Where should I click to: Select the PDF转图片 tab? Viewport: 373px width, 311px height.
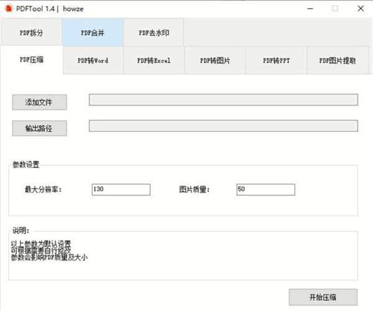214,61
